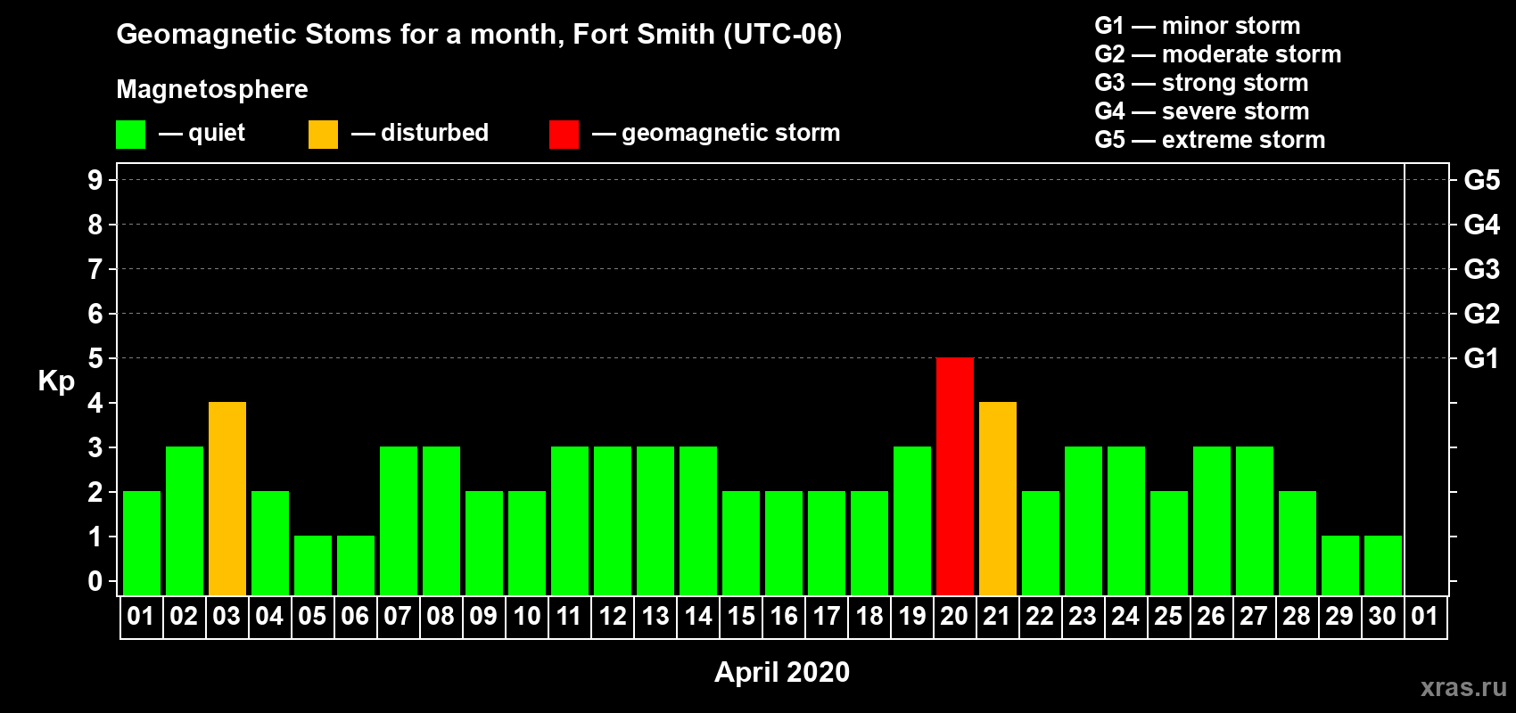The height and width of the screenshot is (713, 1516).
Task: Click the 'G5 — extreme storm' legend line
Action: (1210, 140)
